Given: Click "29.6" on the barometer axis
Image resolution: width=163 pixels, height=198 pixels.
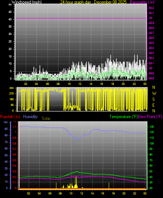Looking at the screenshot, I should click(151, 38).
